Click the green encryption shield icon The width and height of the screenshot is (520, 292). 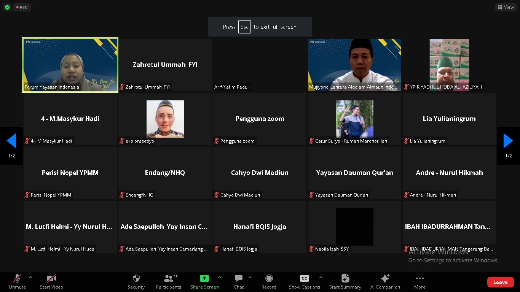coord(7,7)
